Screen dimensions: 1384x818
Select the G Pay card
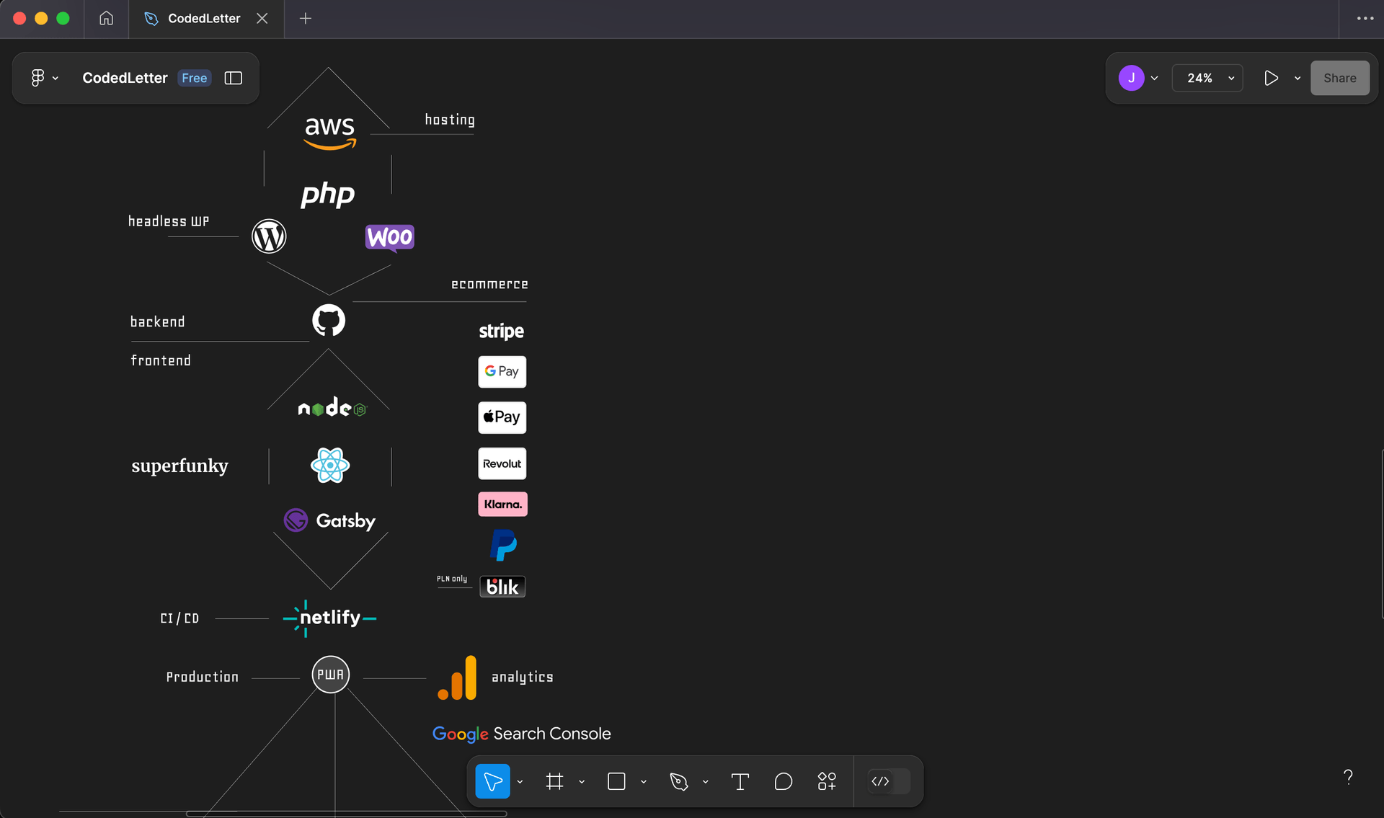[502, 372]
